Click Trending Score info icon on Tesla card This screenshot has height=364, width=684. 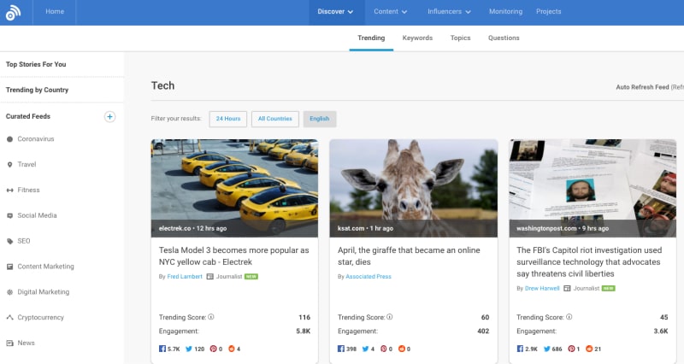pos(211,317)
